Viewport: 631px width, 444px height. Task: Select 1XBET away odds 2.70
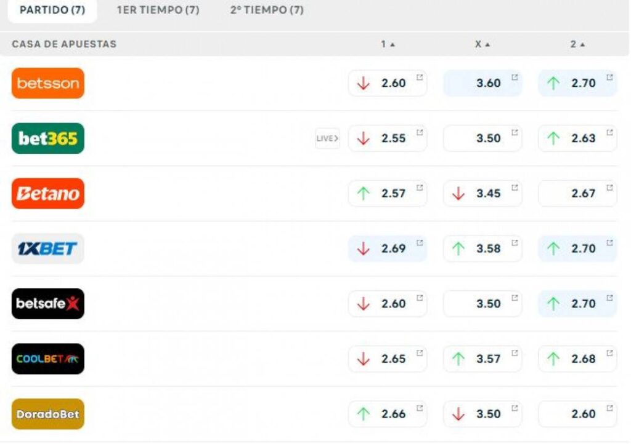(577, 248)
